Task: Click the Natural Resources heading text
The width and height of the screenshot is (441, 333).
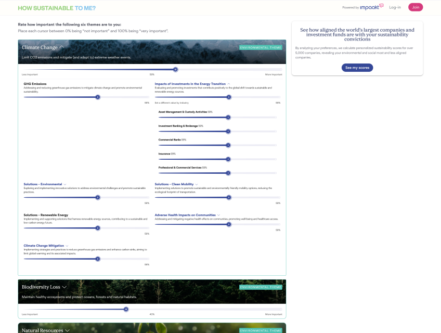Action: 43,330
